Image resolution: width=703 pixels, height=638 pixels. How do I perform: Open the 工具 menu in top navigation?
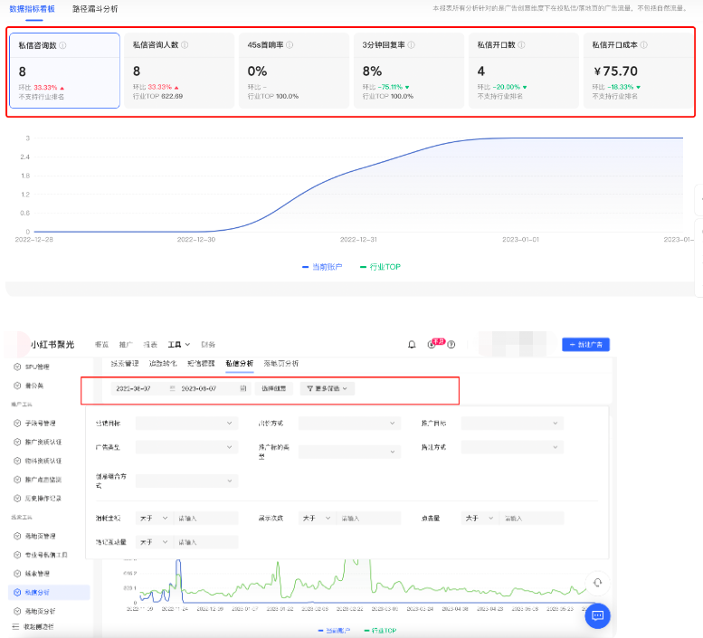[x=178, y=345]
